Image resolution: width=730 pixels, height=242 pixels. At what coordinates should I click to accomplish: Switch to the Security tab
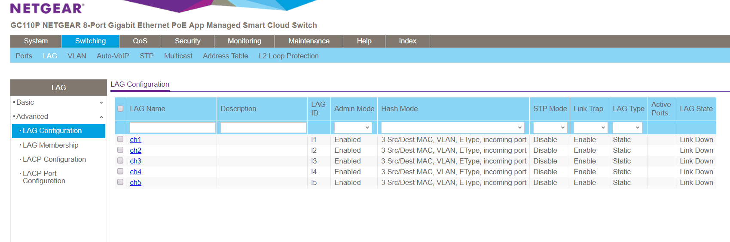coord(187,41)
